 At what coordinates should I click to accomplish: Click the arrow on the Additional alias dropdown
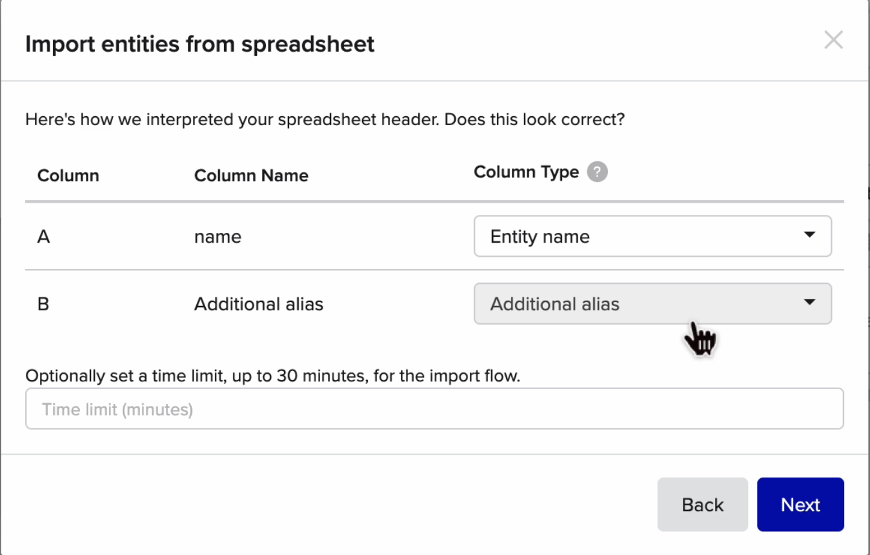(809, 302)
